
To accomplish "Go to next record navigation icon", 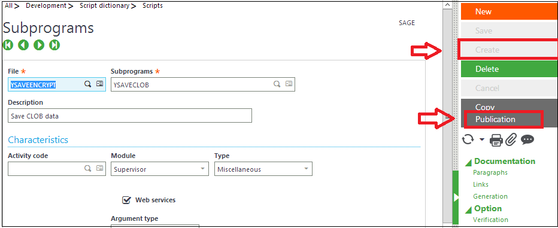I will [x=39, y=45].
